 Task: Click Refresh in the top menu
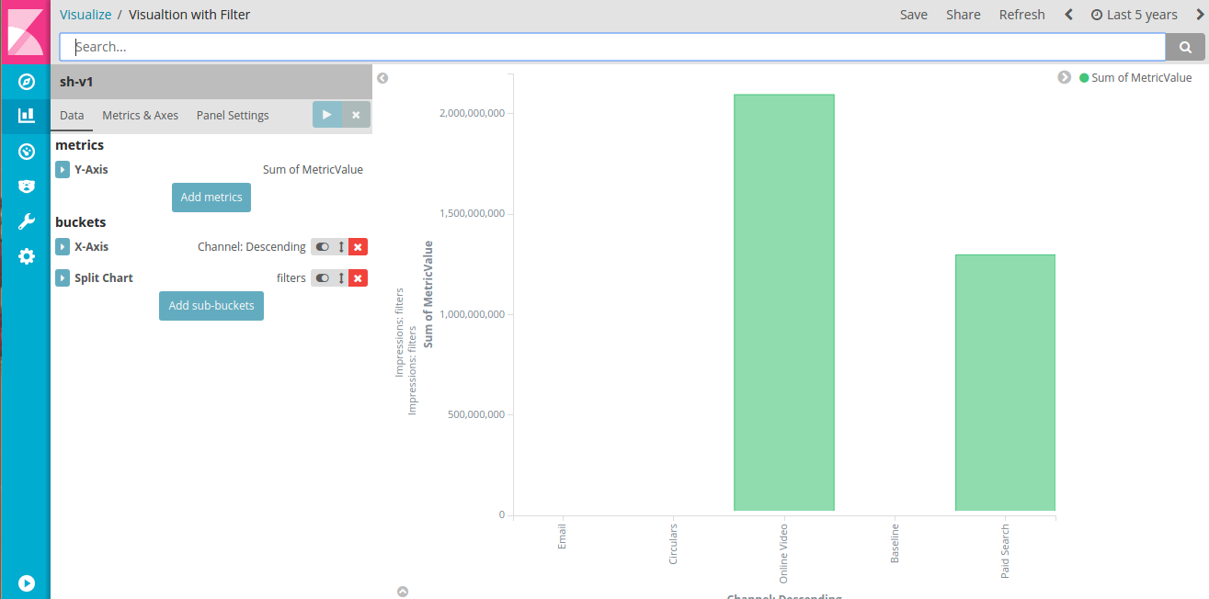pos(1022,15)
